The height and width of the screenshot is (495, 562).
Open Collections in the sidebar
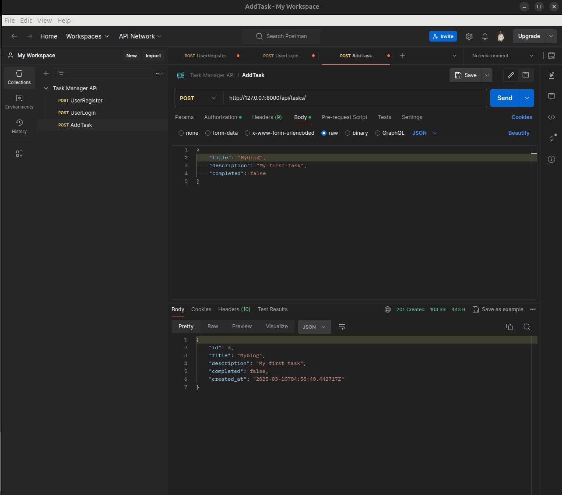pyautogui.click(x=19, y=77)
